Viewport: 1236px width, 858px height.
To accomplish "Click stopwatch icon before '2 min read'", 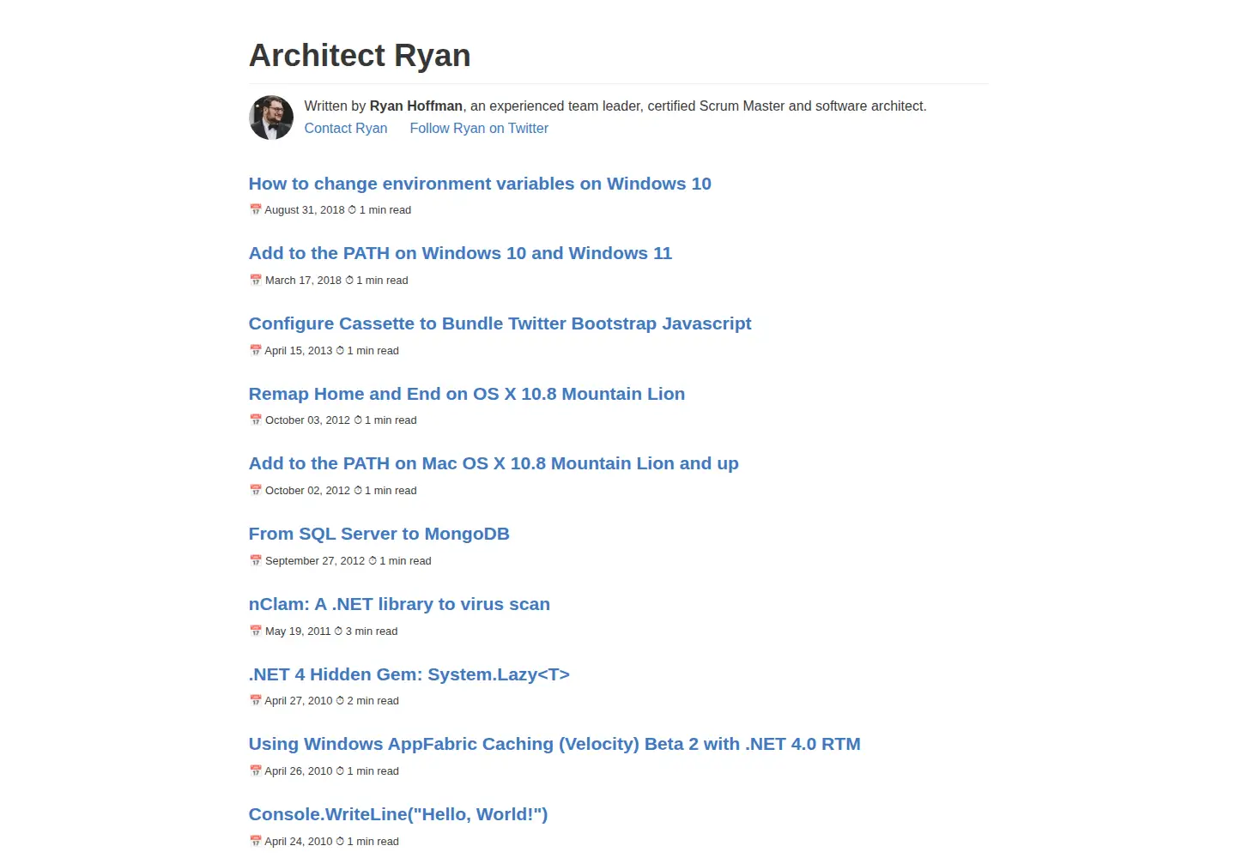I will coord(340,700).
